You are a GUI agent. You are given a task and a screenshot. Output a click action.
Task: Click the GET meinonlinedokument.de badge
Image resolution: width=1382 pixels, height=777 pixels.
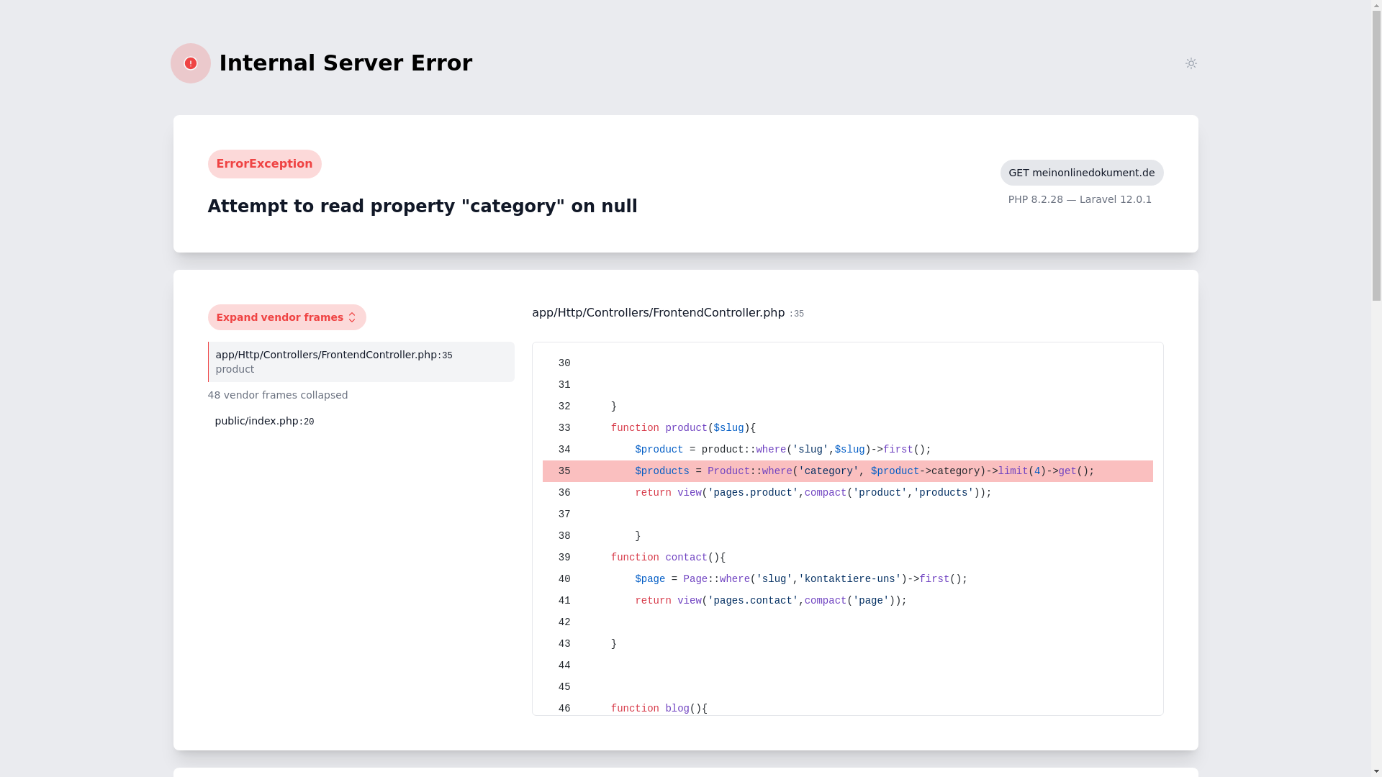[x=1081, y=173]
